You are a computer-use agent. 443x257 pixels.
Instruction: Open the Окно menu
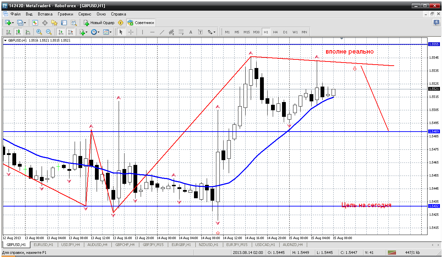click(x=101, y=14)
